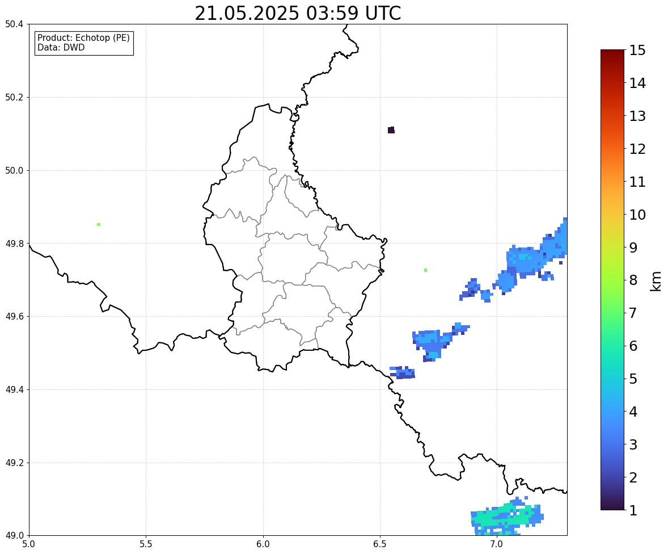
Task: Click the y-axis label 49.2
Action: tap(14, 463)
